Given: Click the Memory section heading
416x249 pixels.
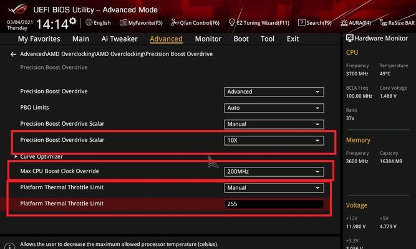Looking at the screenshot, I should tap(358, 140).
